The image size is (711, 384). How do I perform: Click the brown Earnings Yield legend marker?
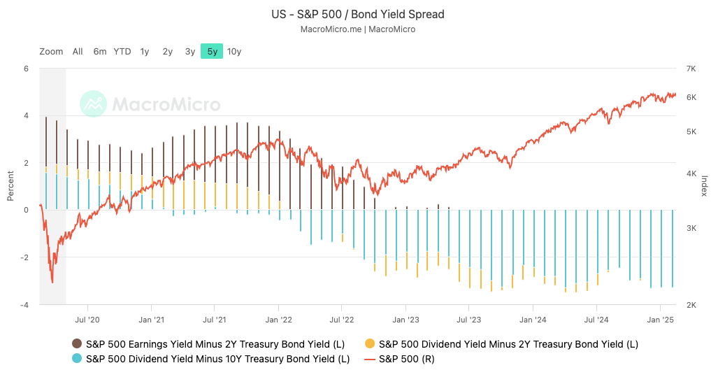point(77,344)
